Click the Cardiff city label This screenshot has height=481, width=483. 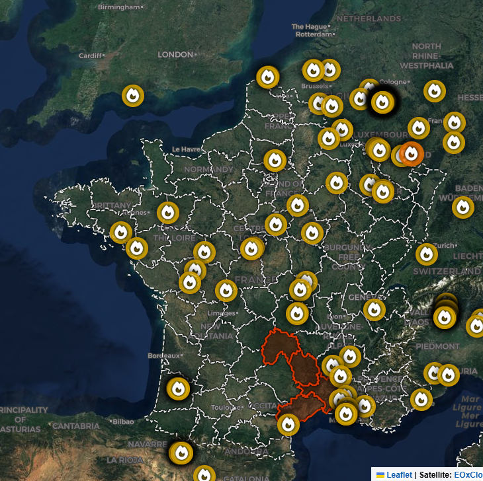click(x=90, y=55)
